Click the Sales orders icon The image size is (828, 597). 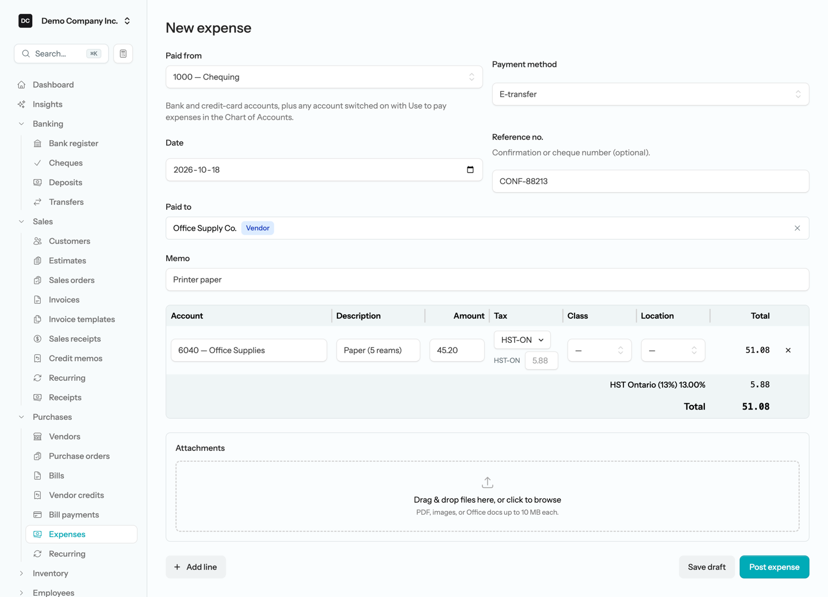point(37,280)
